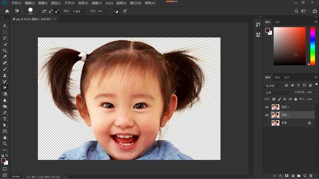The width and height of the screenshot is (319, 179).
Task: Select the Eyedropper tool
Action: coord(4,57)
